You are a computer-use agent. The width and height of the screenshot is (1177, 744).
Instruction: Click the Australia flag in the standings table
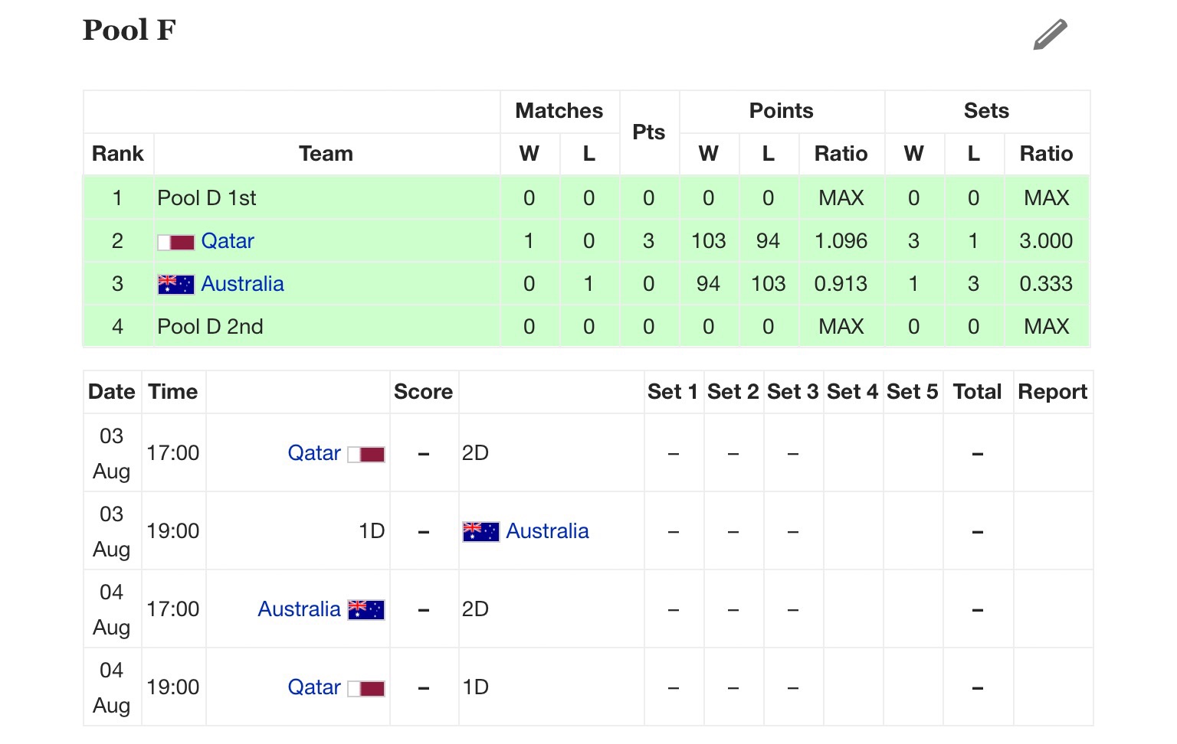176,285
